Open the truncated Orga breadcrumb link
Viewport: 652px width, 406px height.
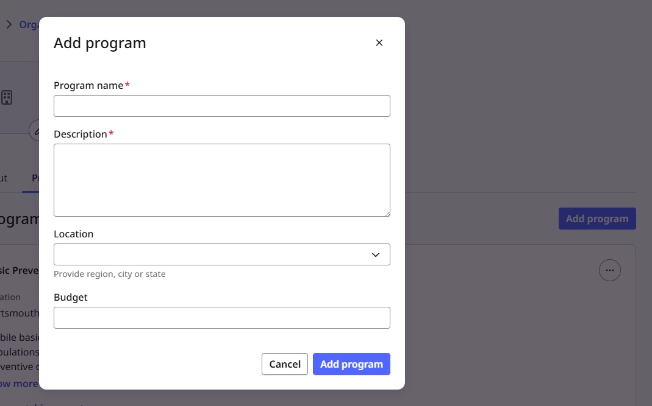[29, 24]
